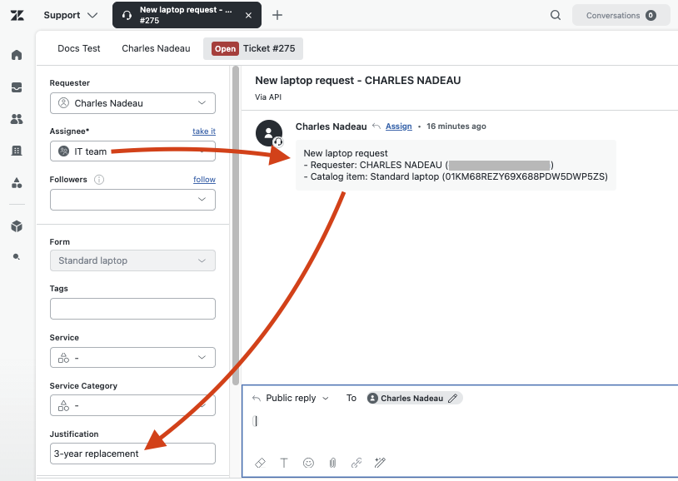Switch to the Charles Nadeau tab
Viewport: 678px width, 481px height.
[156, 48]
